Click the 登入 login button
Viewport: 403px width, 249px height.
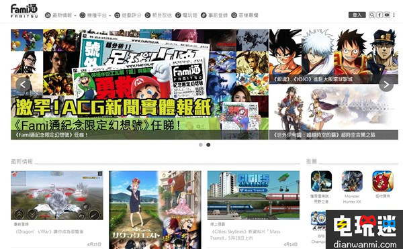[357, 15]
